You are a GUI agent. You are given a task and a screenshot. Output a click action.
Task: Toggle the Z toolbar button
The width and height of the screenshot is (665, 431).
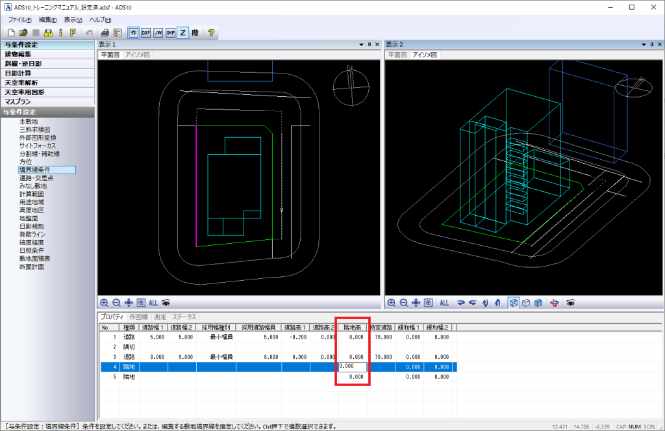pos(182,33)
